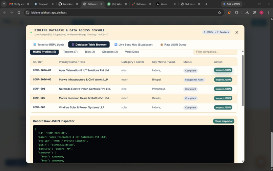
Task: Select the Database Table Browser tab
Action: click(x=89, y=44)
